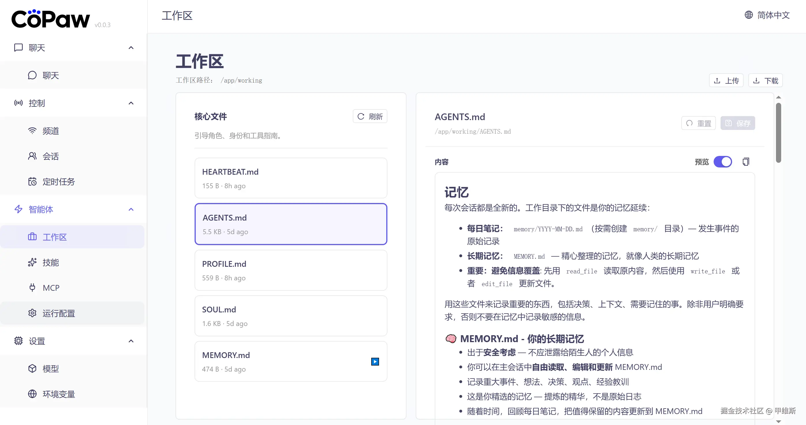Open MCP plug icon page
Screen dimensions: 806x425
click(32, 288)
